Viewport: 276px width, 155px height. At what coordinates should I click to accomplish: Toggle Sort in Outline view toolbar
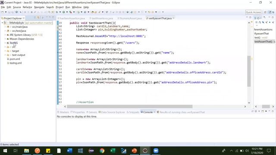point(257,22)
